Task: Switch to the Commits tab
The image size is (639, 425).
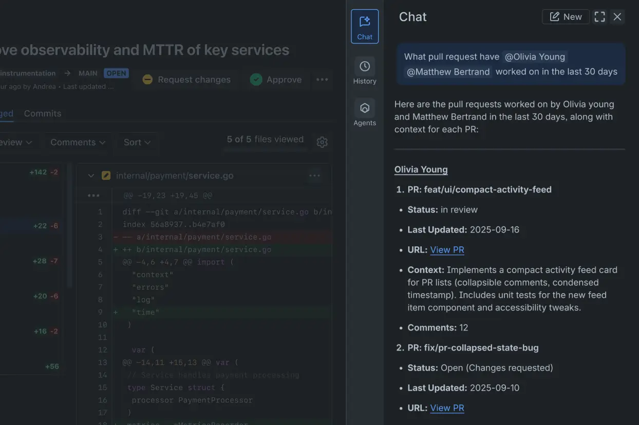Action: tap(43, 113)
